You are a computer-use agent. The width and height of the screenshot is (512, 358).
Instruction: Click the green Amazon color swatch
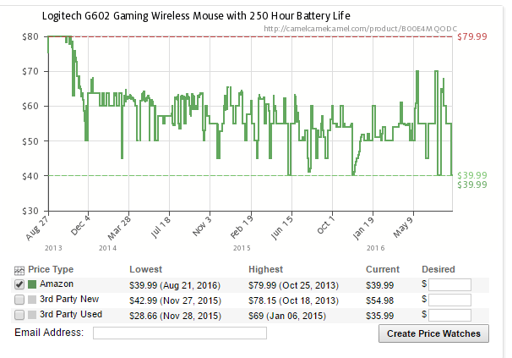pyautogui.click(x=33, y=284)
